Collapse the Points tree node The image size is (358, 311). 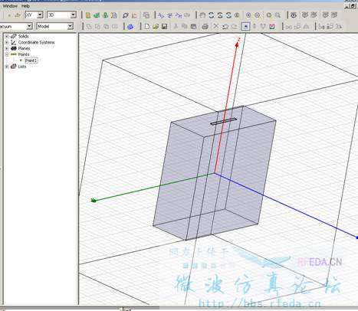[7, 54]
